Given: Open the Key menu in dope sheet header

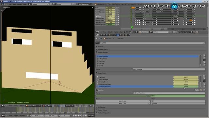Looking at the screenshot, I should point(121,32).
